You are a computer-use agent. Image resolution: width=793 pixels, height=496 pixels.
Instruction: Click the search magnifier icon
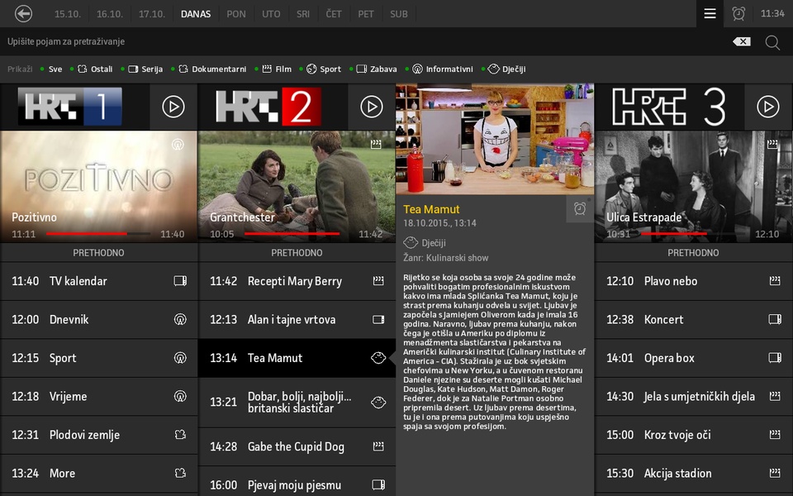[x=772, y=42]
